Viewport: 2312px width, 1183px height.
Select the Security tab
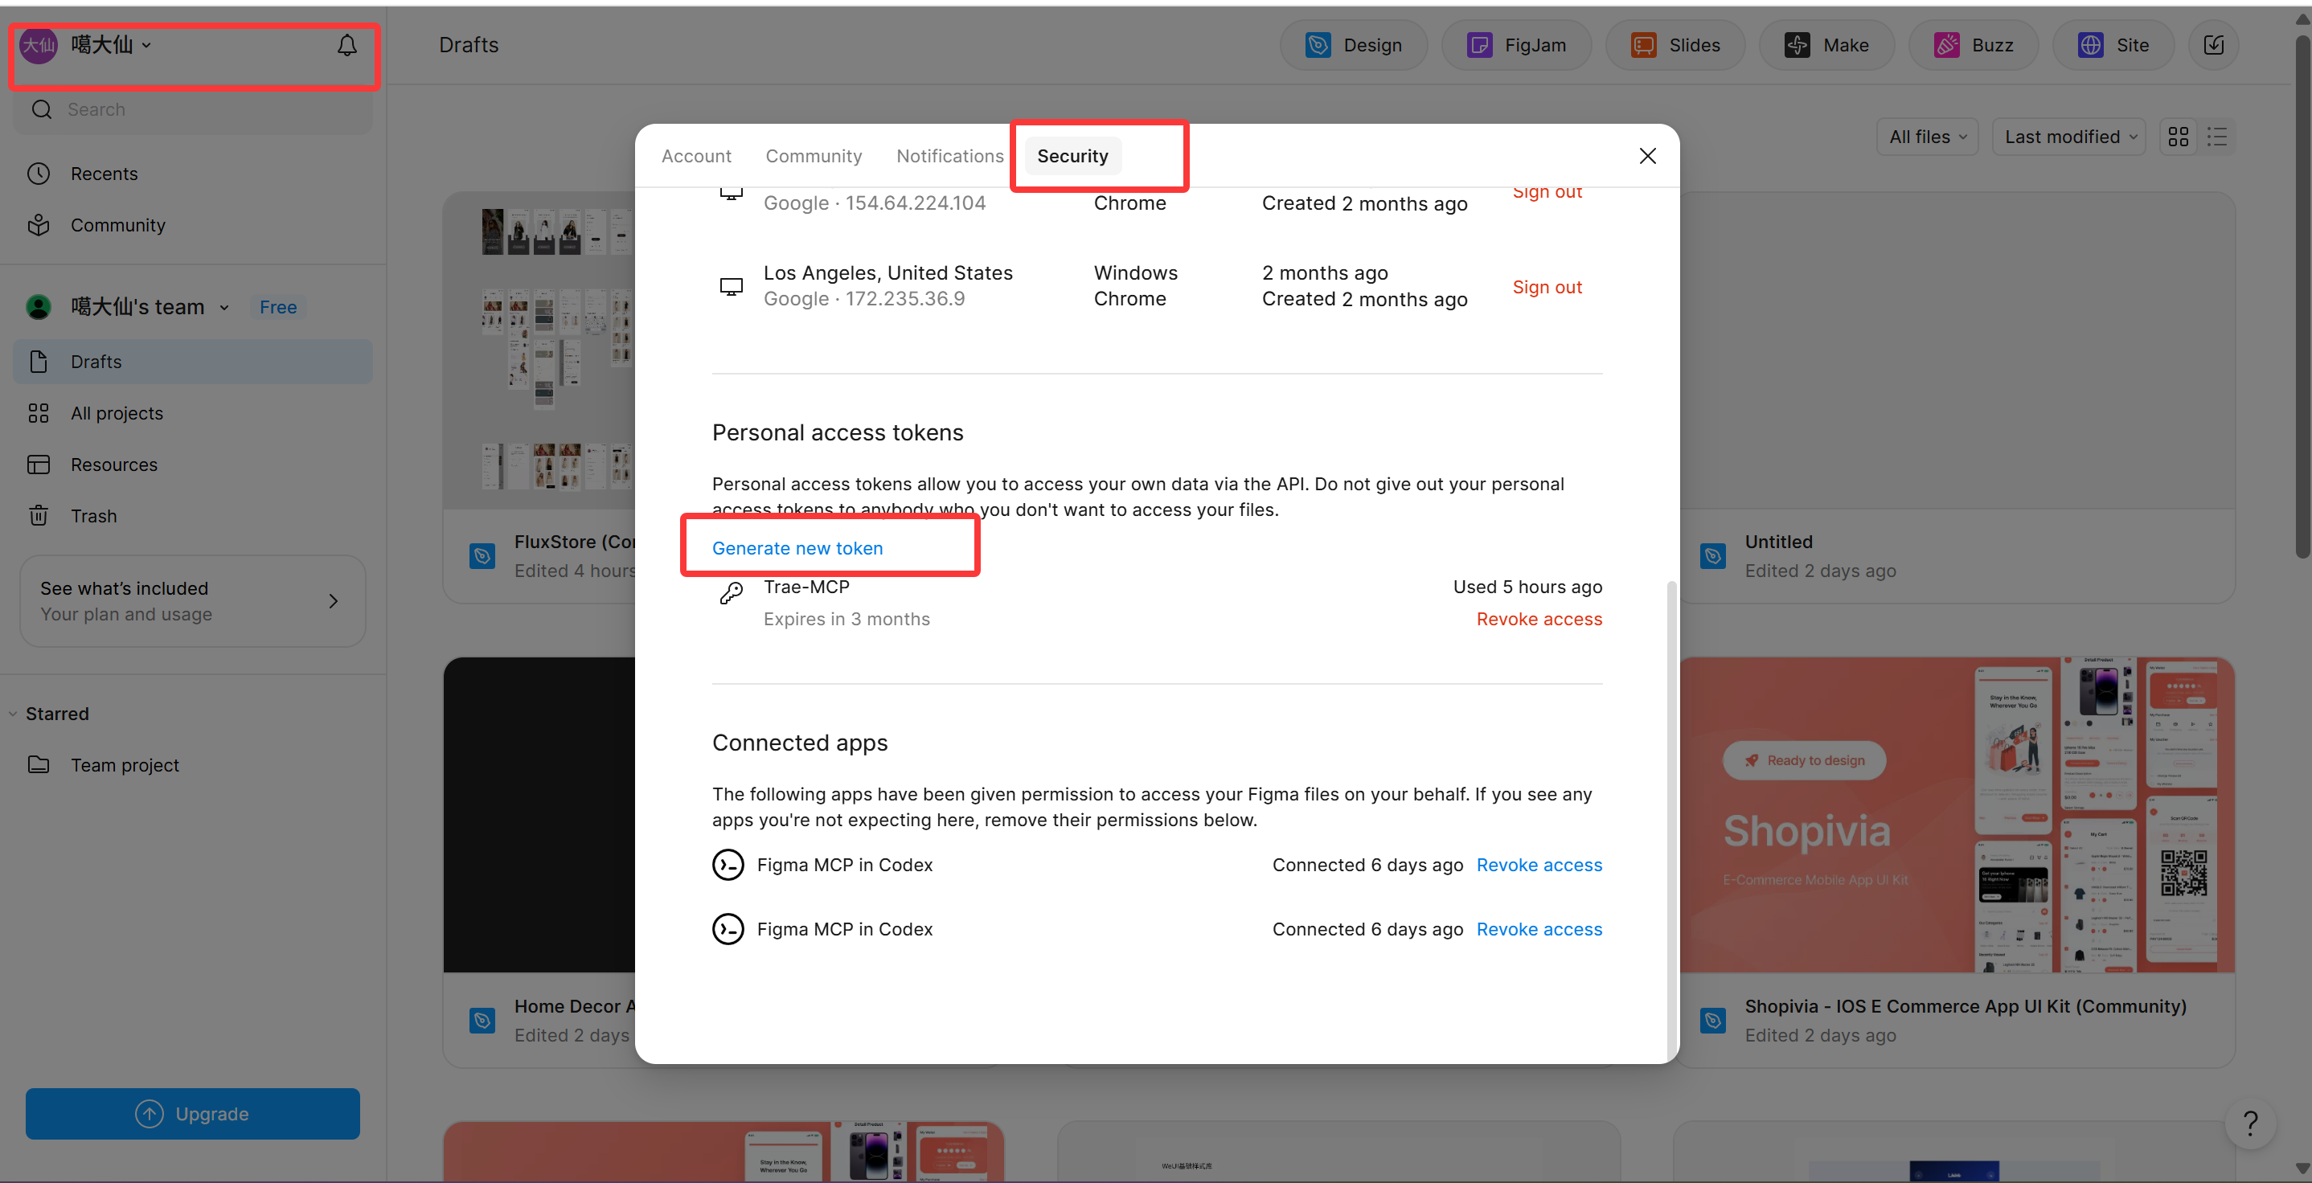pos(1072,156)
